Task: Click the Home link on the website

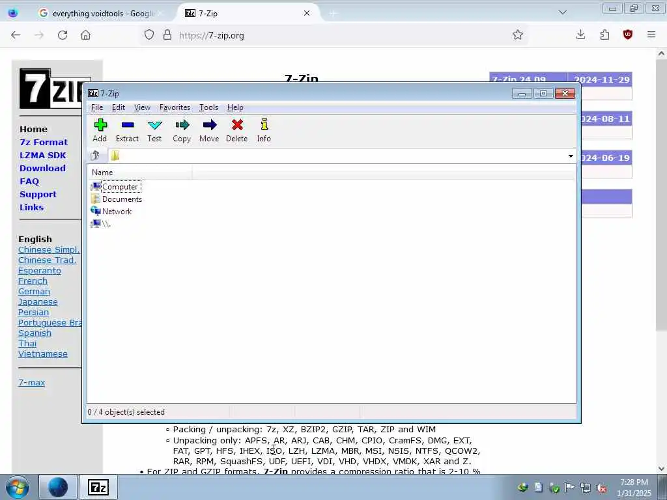Action: (x=33, y=130)
